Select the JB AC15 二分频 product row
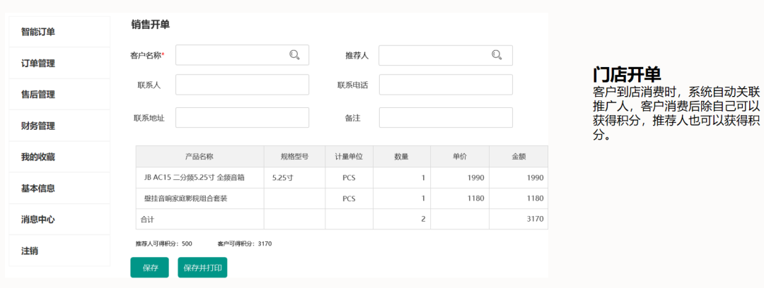Screen dimensions: 764x288 coord(195,178)
